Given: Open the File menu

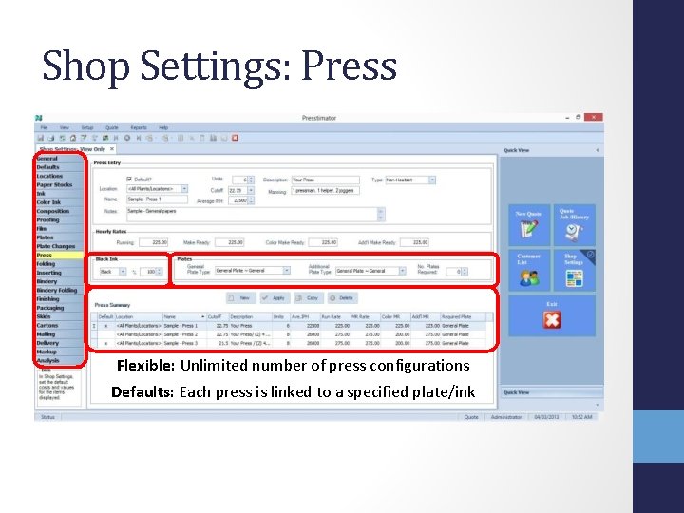Looking at the screenshot, I should point(44,128).
